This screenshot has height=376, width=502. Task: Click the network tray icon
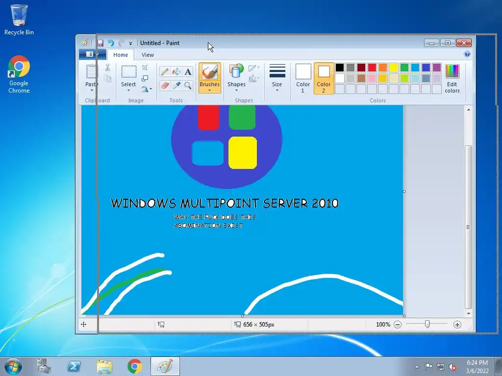(x=441, y=367)
